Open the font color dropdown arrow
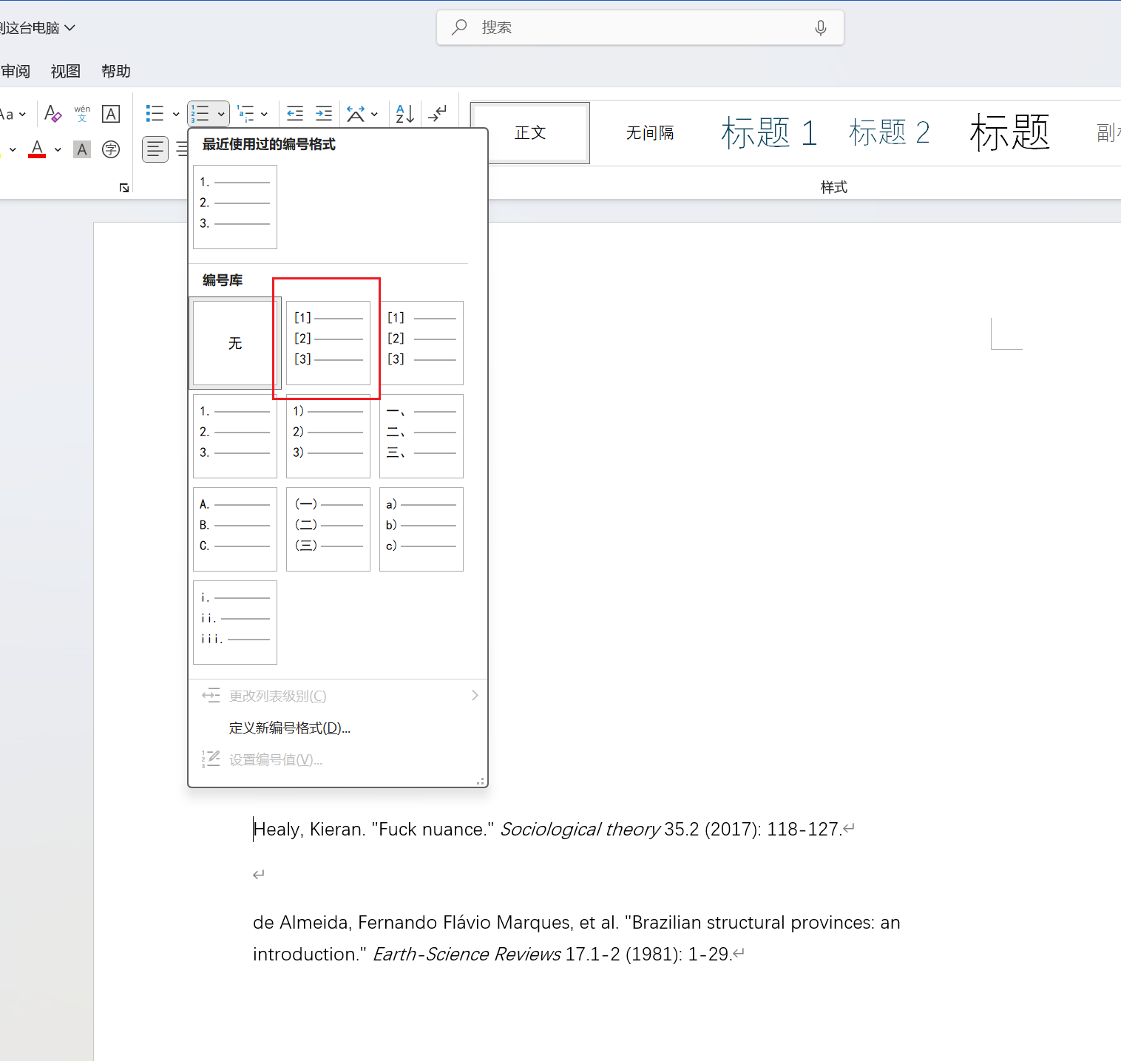1121x1061 pixels. pyautogui.click(x=58, y=150)
